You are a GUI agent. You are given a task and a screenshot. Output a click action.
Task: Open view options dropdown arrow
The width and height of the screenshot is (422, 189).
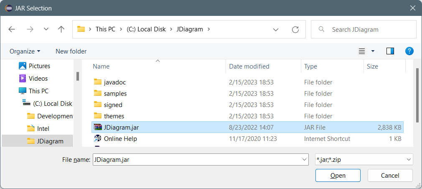[373, 51]
